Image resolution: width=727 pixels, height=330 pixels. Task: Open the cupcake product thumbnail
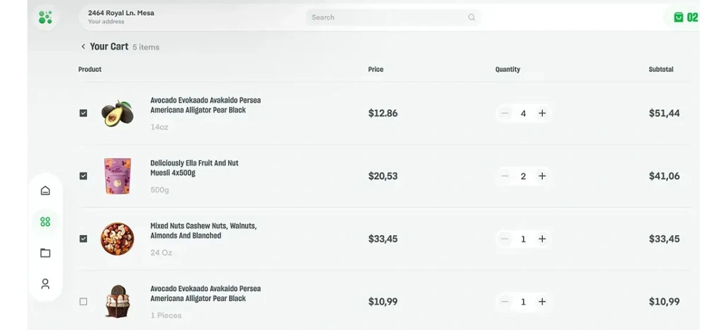118,301
